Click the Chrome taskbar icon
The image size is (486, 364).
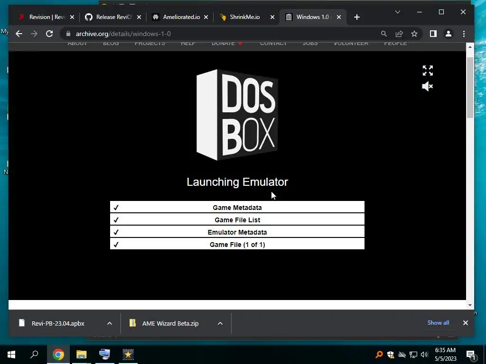(x=58, y=355)
